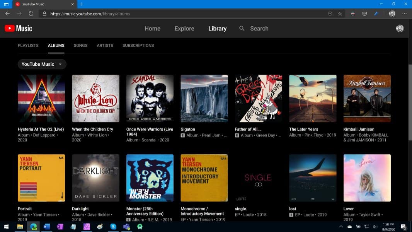The image size is (412, 232).
Task: Open the Subscriptions tab
Action: coord(138,46)
